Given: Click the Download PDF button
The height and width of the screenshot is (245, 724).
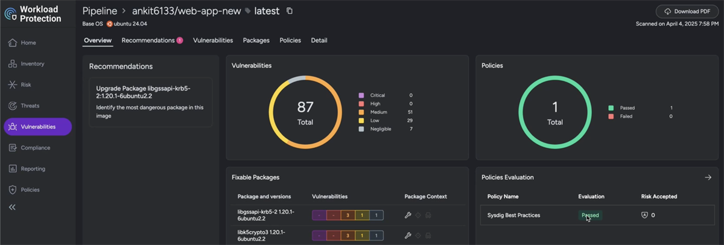Looking at the screenshot, I should [687, 11].
